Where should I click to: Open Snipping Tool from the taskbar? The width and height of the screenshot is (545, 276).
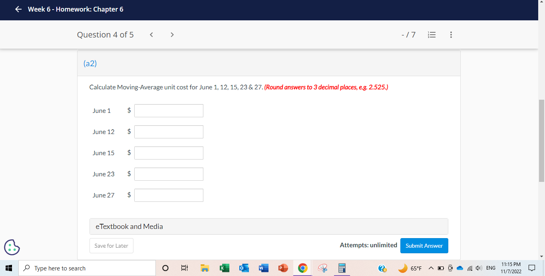(x=322, y=268)
